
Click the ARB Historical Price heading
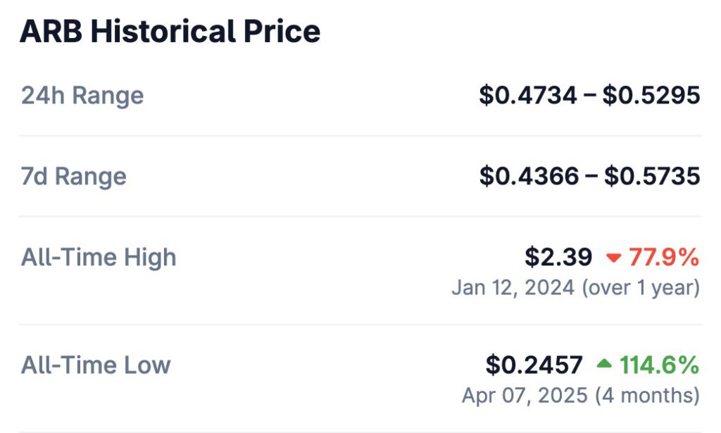tap(170, 32)
